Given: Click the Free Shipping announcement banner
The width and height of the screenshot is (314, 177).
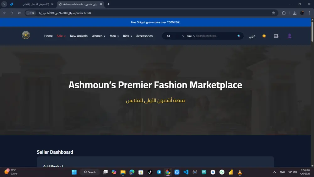Looking at the screenshot, I should point(155,22).
